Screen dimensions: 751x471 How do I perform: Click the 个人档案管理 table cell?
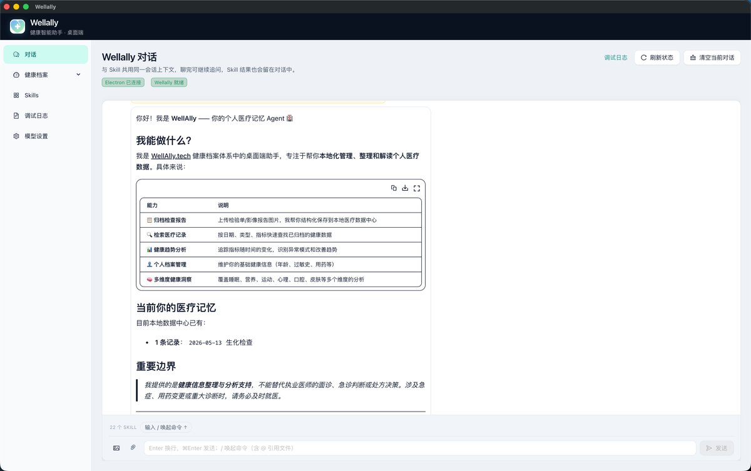(176, 265)
